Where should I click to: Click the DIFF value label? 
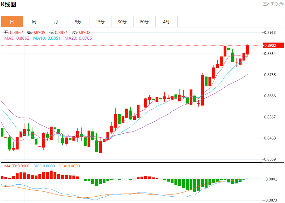tap(44, 166)
